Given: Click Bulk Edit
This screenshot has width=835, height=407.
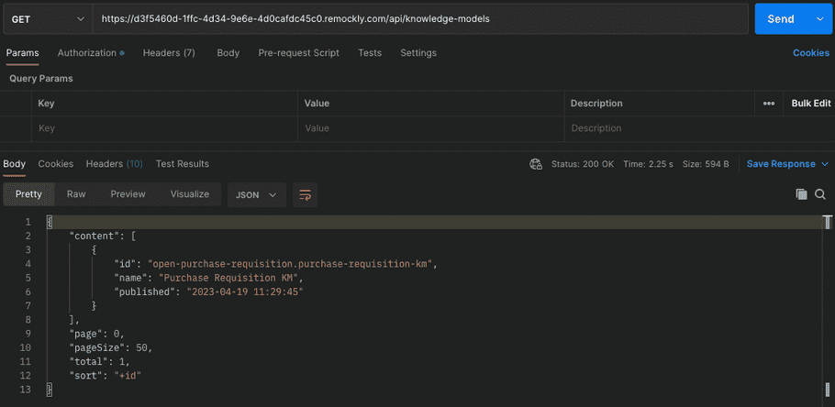Looking at the screenshot, I should [810, 104].
